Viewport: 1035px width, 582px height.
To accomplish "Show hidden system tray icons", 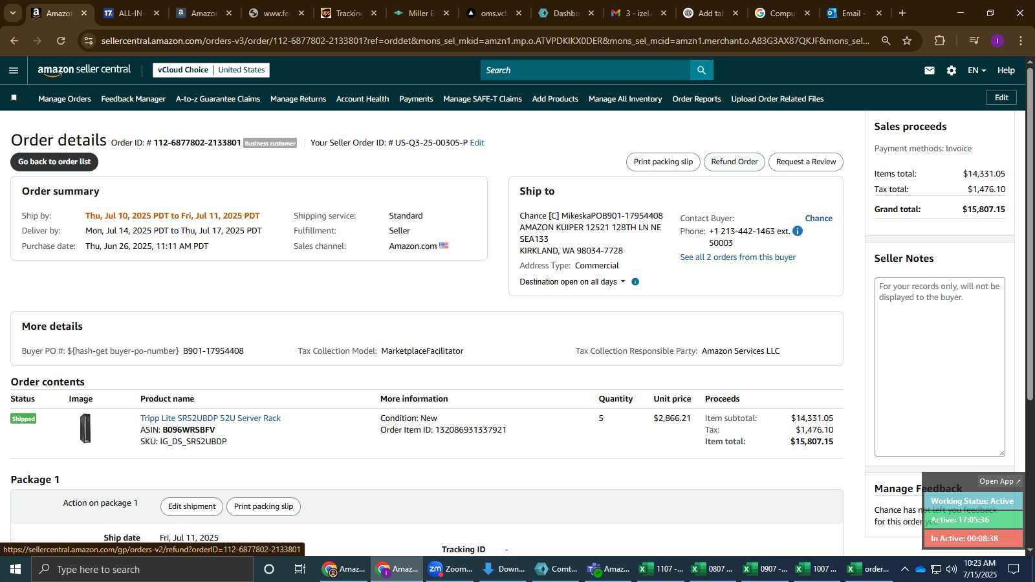I will point(904,569).
